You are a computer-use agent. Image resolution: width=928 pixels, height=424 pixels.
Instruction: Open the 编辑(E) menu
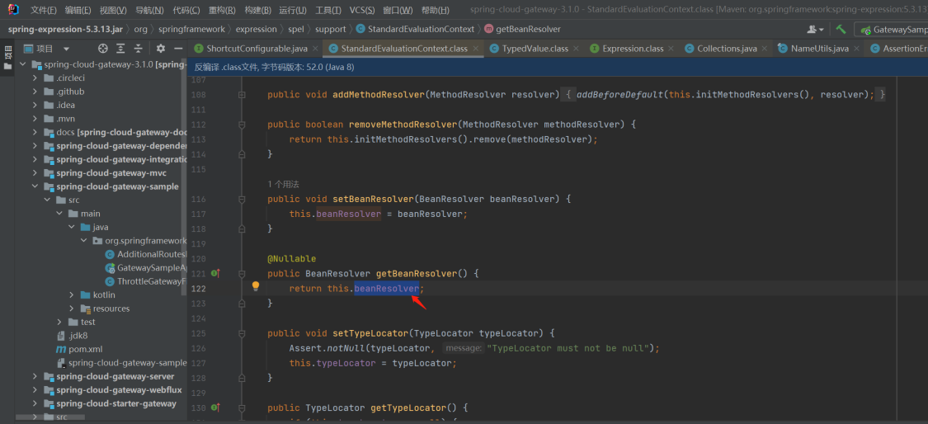[x=78, y=10]
